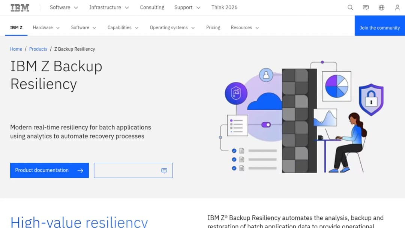Expand the Support menu
Image resolution: width=405 pixels, height=228 pixels.
[x=187, y=7]
